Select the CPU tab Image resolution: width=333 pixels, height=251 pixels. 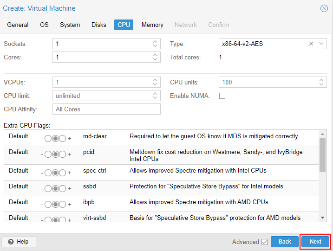click(124, 25)
